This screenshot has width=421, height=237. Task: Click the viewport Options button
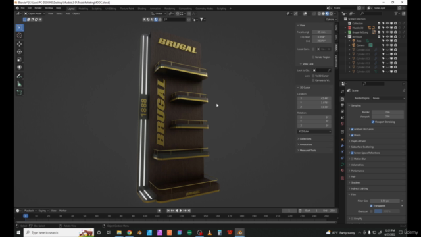331,20
